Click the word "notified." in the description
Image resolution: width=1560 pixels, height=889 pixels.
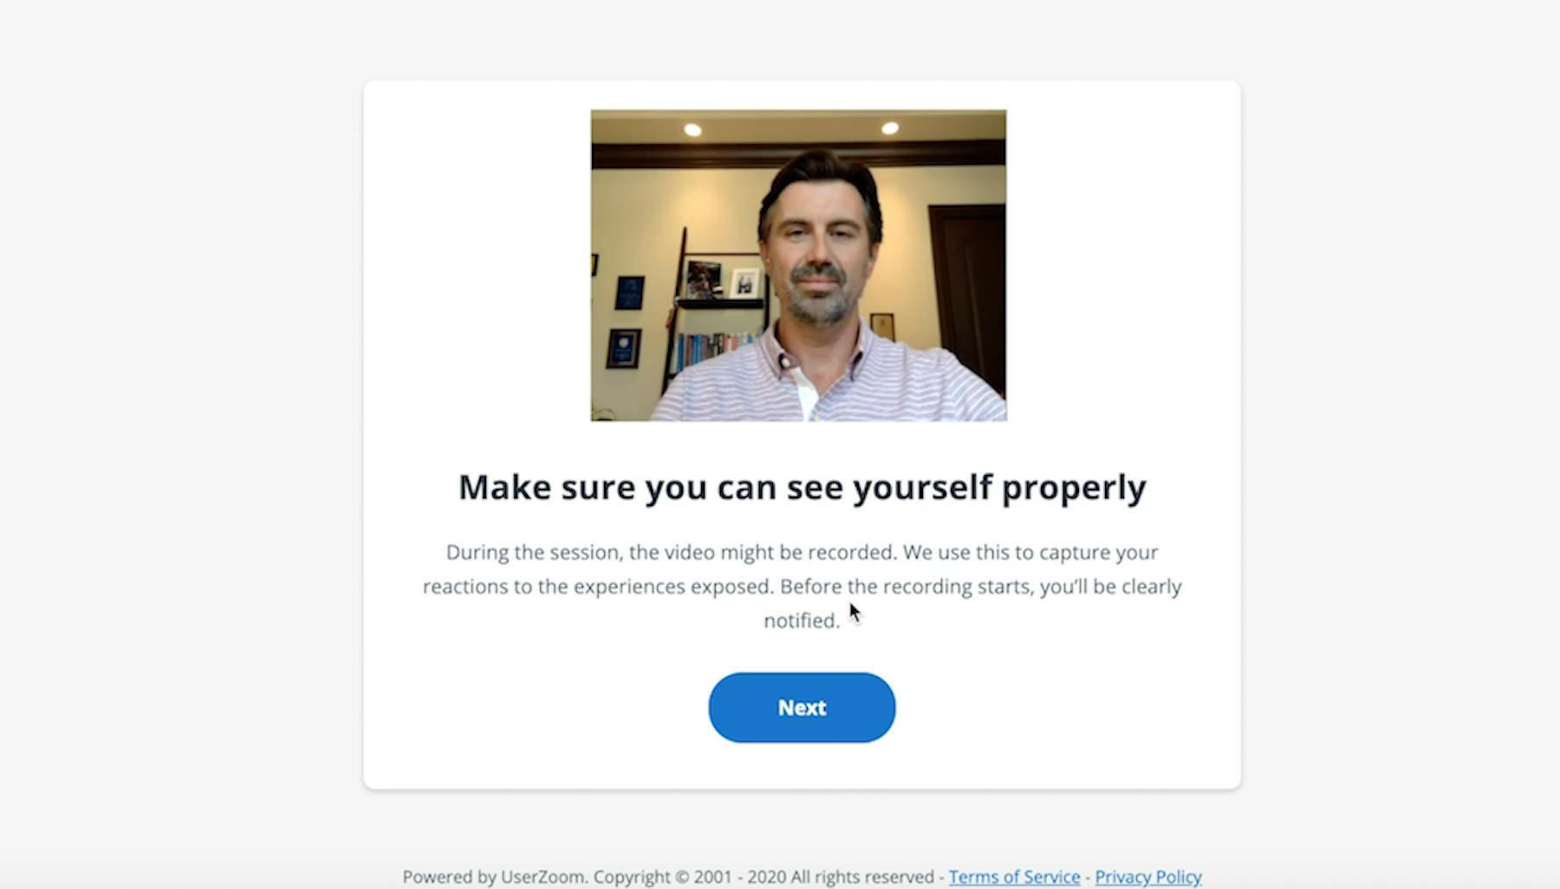click(802, 620)
